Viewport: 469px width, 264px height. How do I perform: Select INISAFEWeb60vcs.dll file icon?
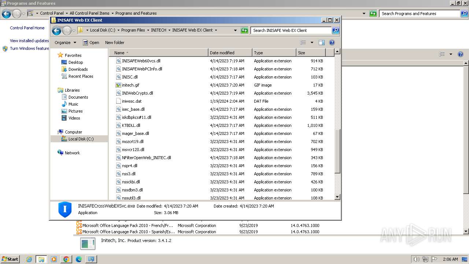point(118,61)
